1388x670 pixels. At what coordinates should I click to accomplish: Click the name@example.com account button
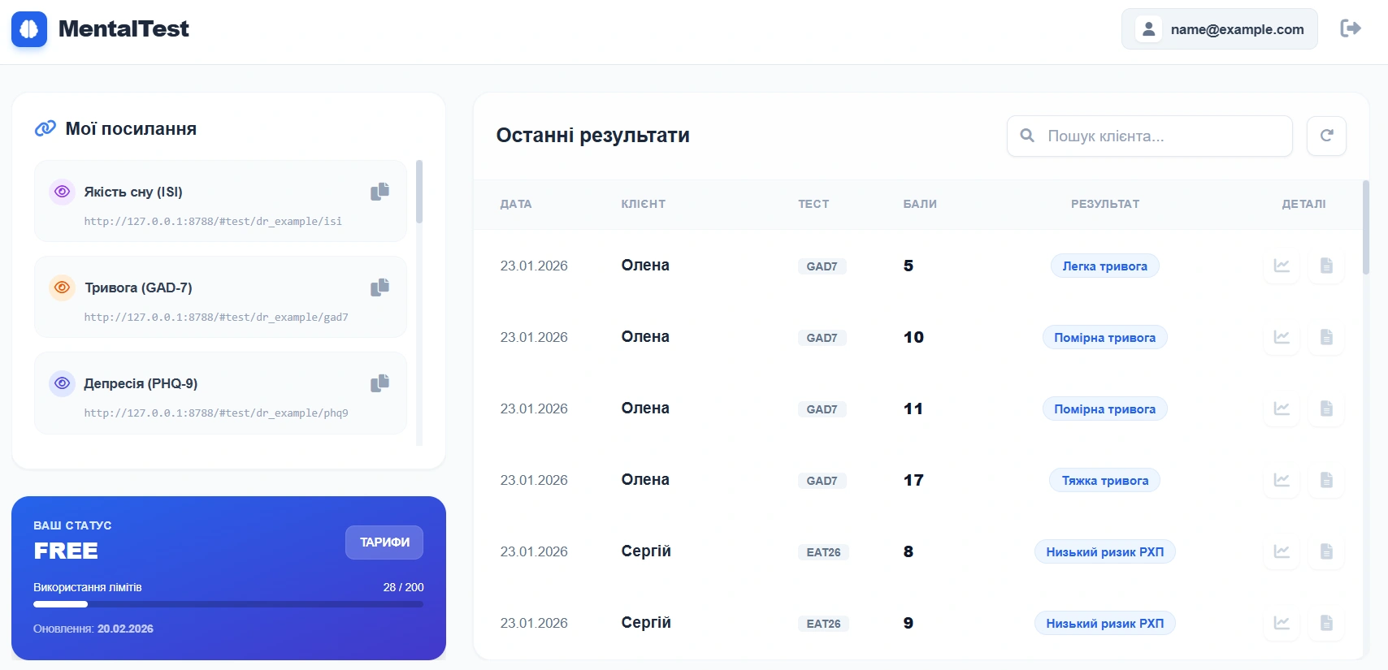(x=1220, y=29)
